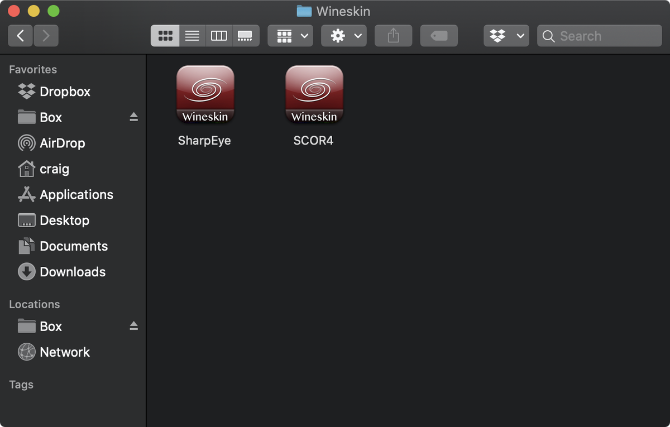This screenshot has width=670, height=427.
Task: Open the group-by arrangement dropdown
Action: (x=290, y=36)
